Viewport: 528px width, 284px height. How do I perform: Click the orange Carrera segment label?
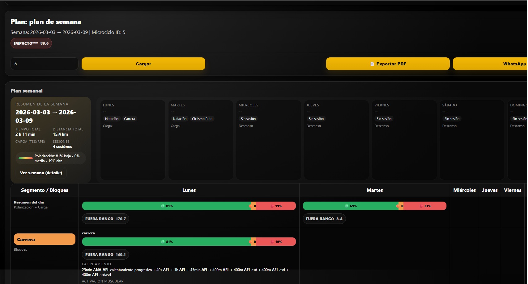click(45, 239)
